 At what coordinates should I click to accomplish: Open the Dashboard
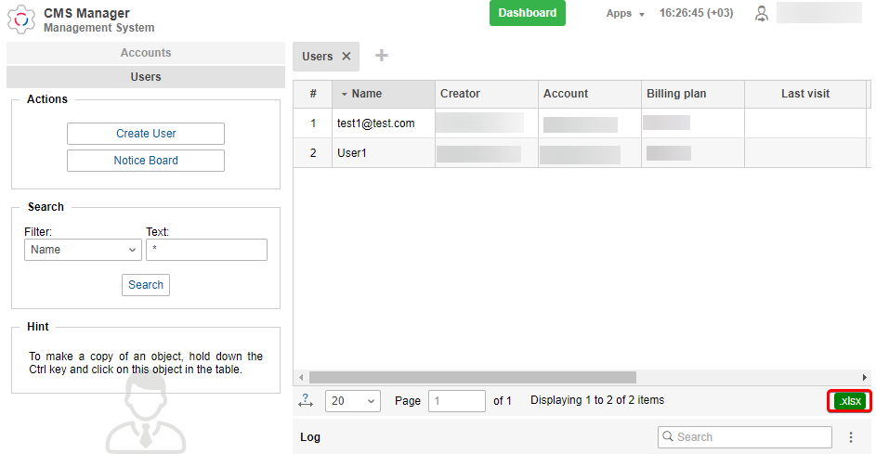pos(528,13)
